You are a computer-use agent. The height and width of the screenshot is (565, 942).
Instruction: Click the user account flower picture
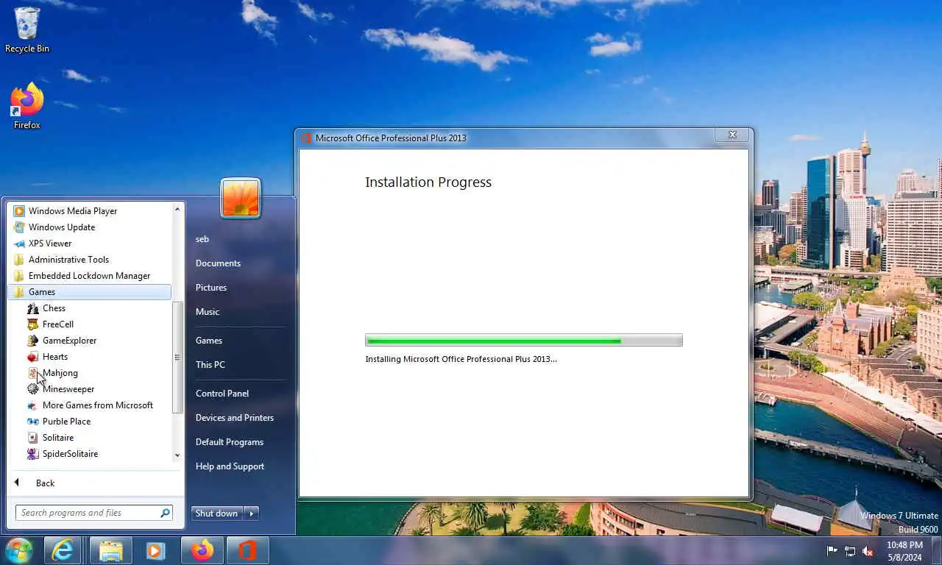[x=241, y=198]
